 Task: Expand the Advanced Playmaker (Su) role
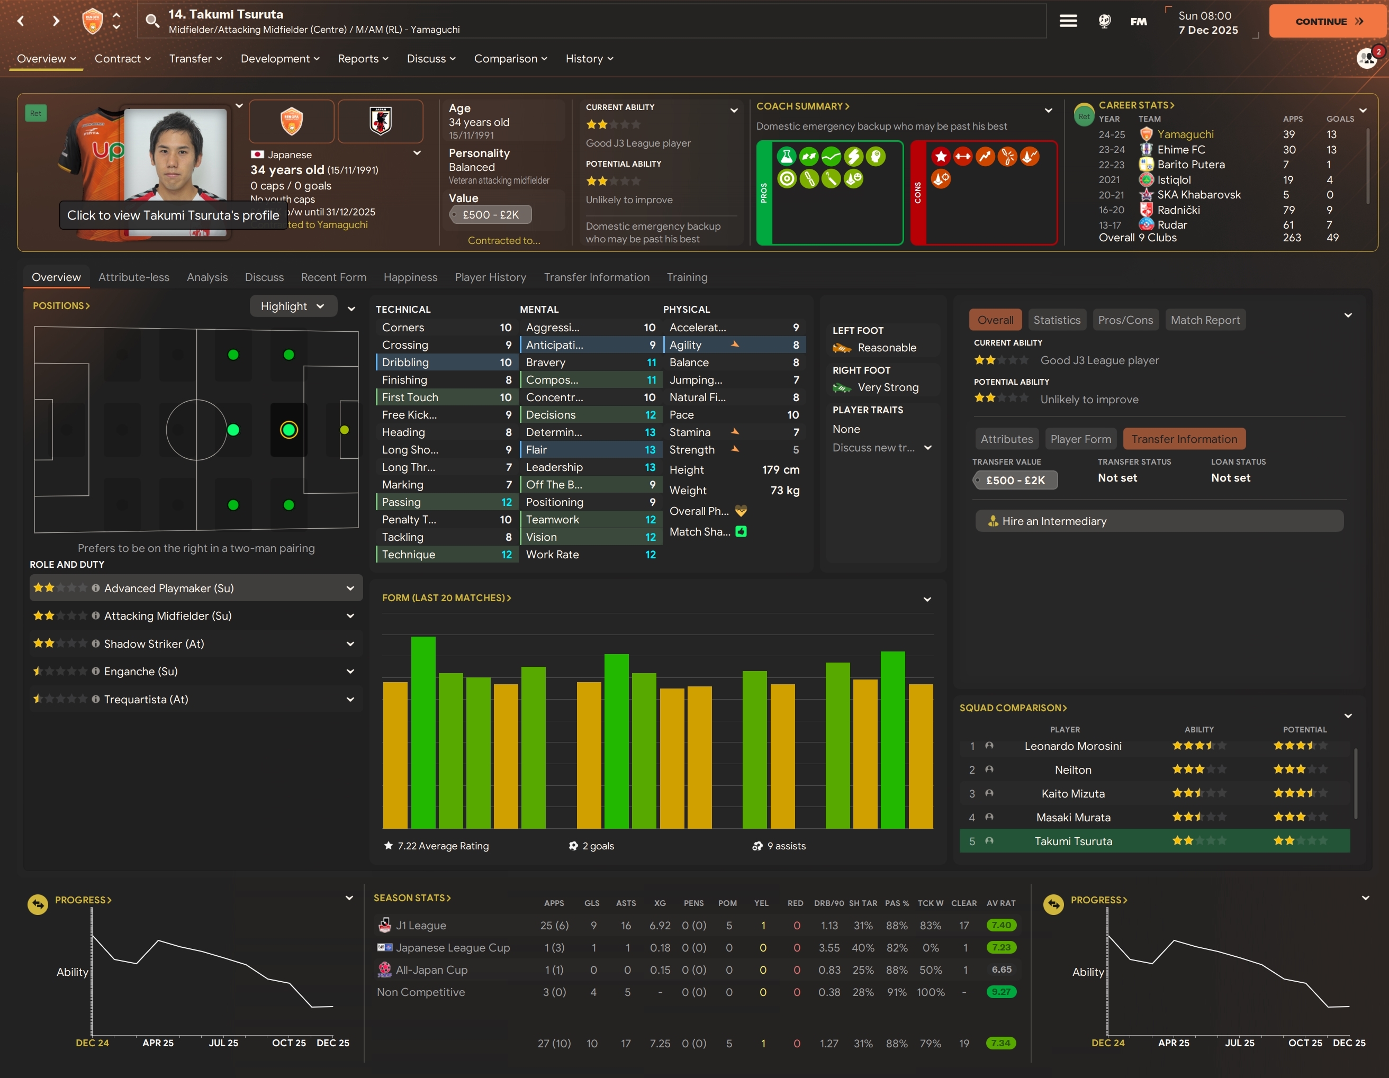350,588
